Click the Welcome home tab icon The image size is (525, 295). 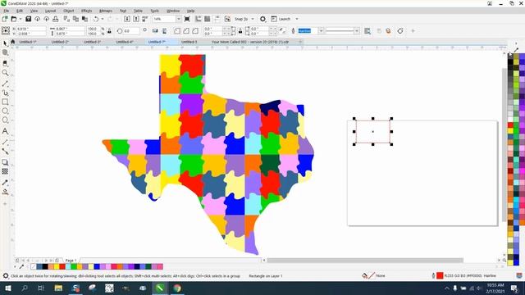pyautogui.click(x=13, y=42)
